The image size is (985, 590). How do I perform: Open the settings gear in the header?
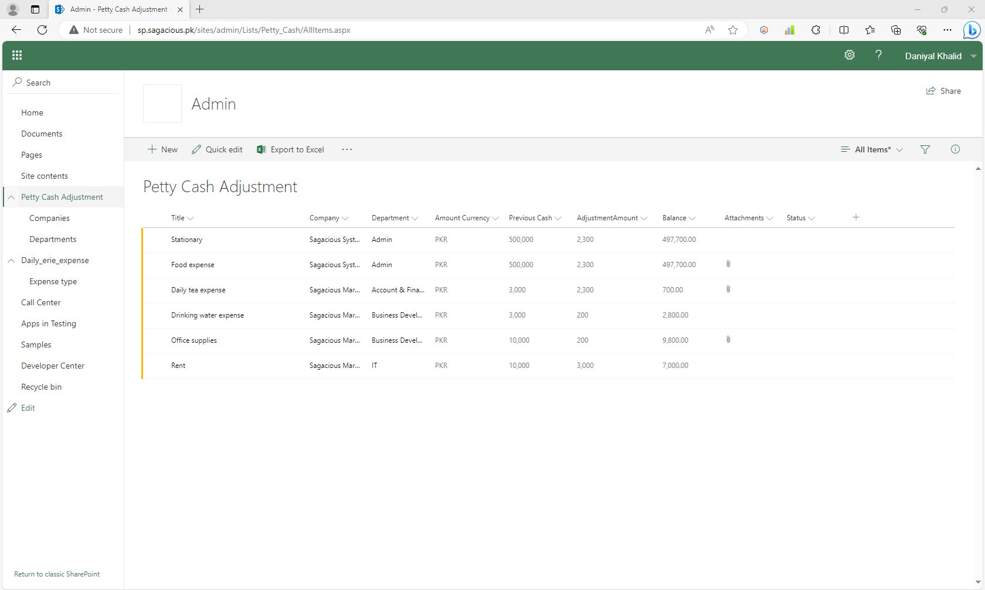coord(850,55)
